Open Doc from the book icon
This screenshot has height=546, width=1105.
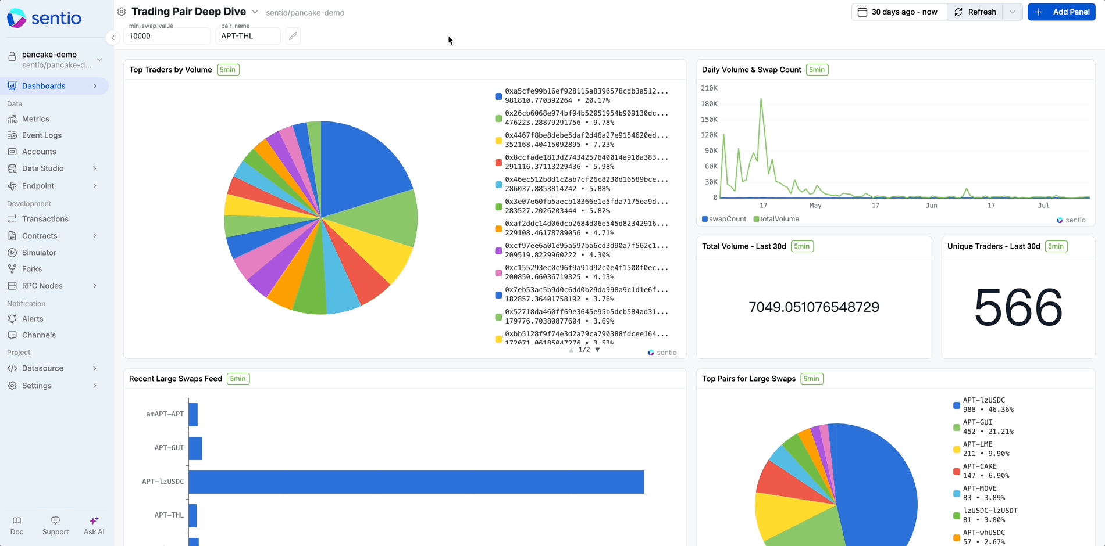(x=17, y=520)
